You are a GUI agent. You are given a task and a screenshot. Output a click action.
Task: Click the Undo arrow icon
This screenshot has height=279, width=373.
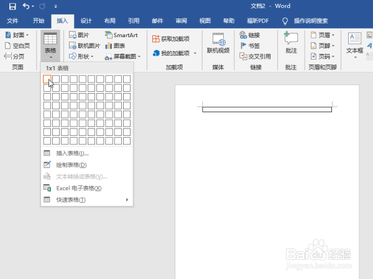click(x=26, y=6)
